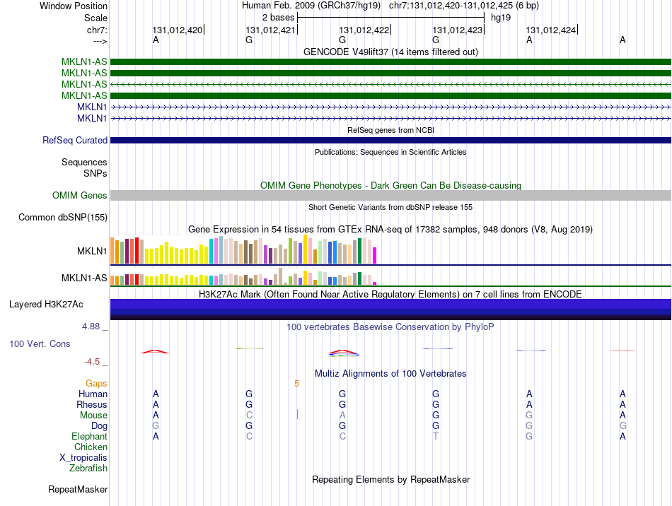Open GTEx Gene Expression in 54 tissues title
Viewport: 672px width, 506px height.
(390, 230)
